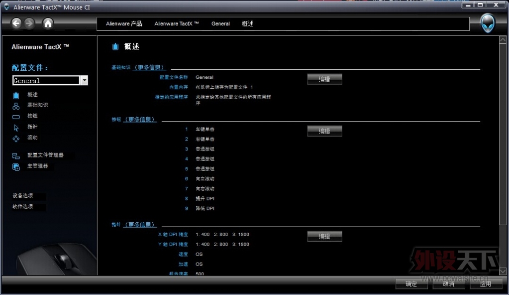The height and width of the screenshot is (295, 509).
Task: Click the label "指定的应用程序"
Action: click(171, 97)
